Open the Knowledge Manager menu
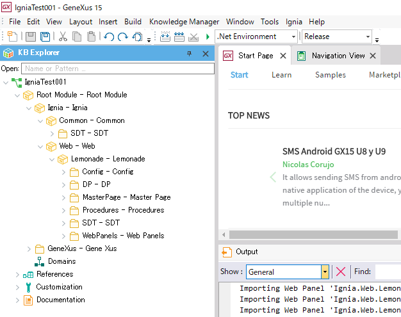The height and width of the screenshot is (317, 401). coord(184,22)
